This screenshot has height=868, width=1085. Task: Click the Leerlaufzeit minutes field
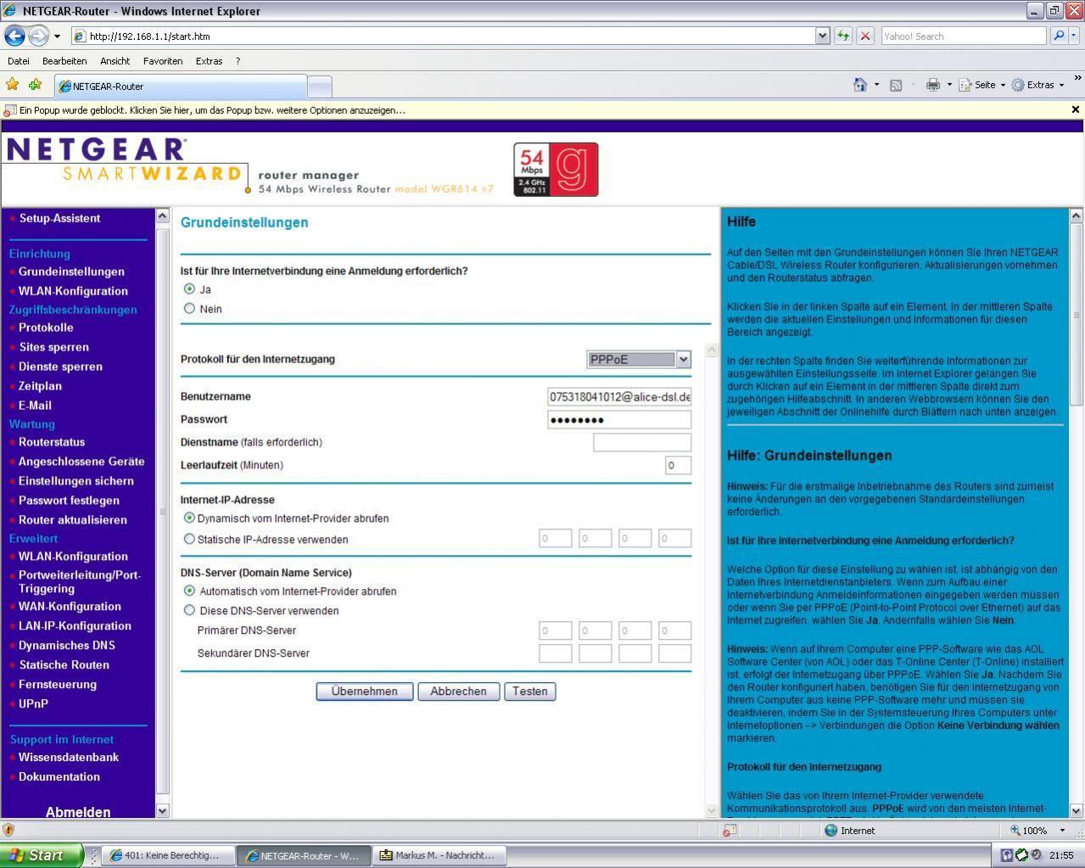(678, 465)
